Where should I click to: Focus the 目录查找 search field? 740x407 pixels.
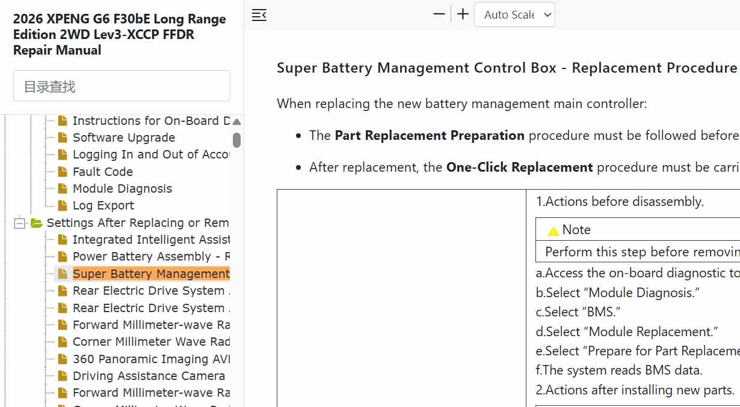122,86
